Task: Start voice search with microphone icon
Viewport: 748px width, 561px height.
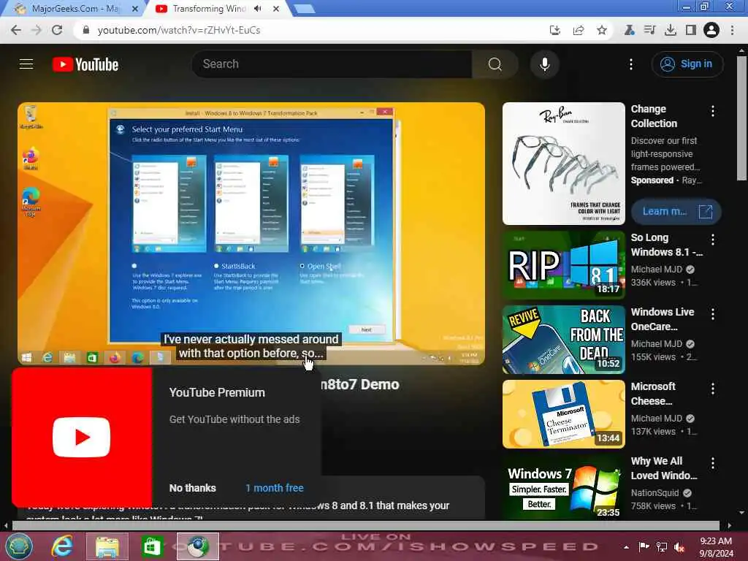Action: click(x=545, y=64)
